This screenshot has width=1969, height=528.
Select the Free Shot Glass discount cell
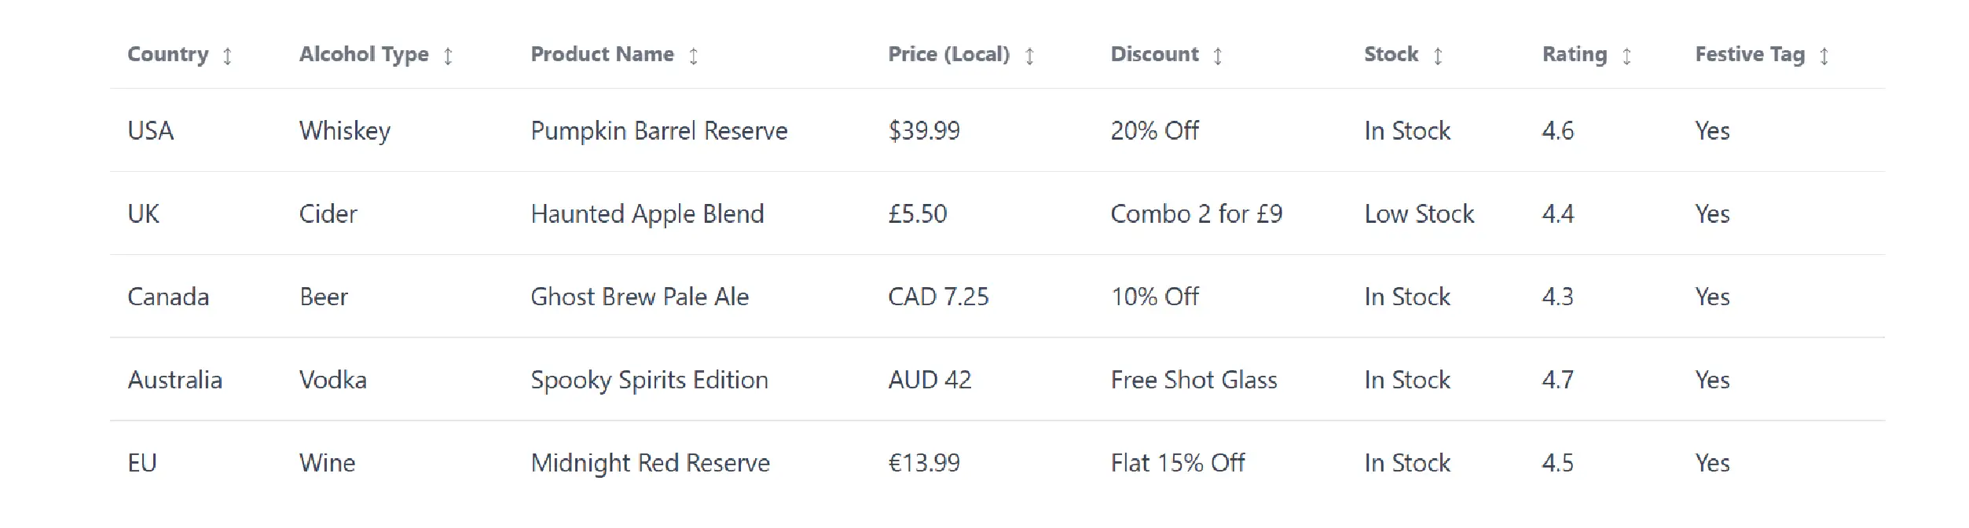tap(1193, 380)
